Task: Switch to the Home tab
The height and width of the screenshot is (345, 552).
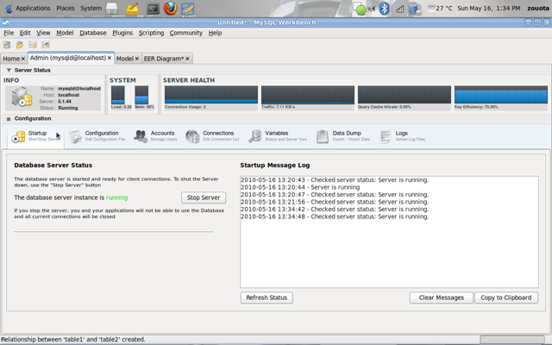Action: click(11, 59)
